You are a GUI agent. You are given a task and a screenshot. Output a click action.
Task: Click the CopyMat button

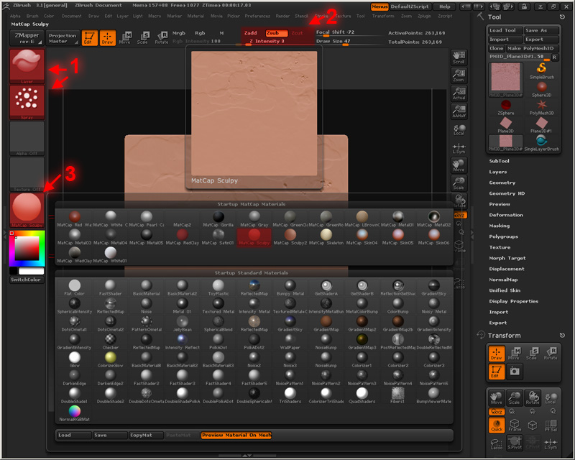[146, 435]
